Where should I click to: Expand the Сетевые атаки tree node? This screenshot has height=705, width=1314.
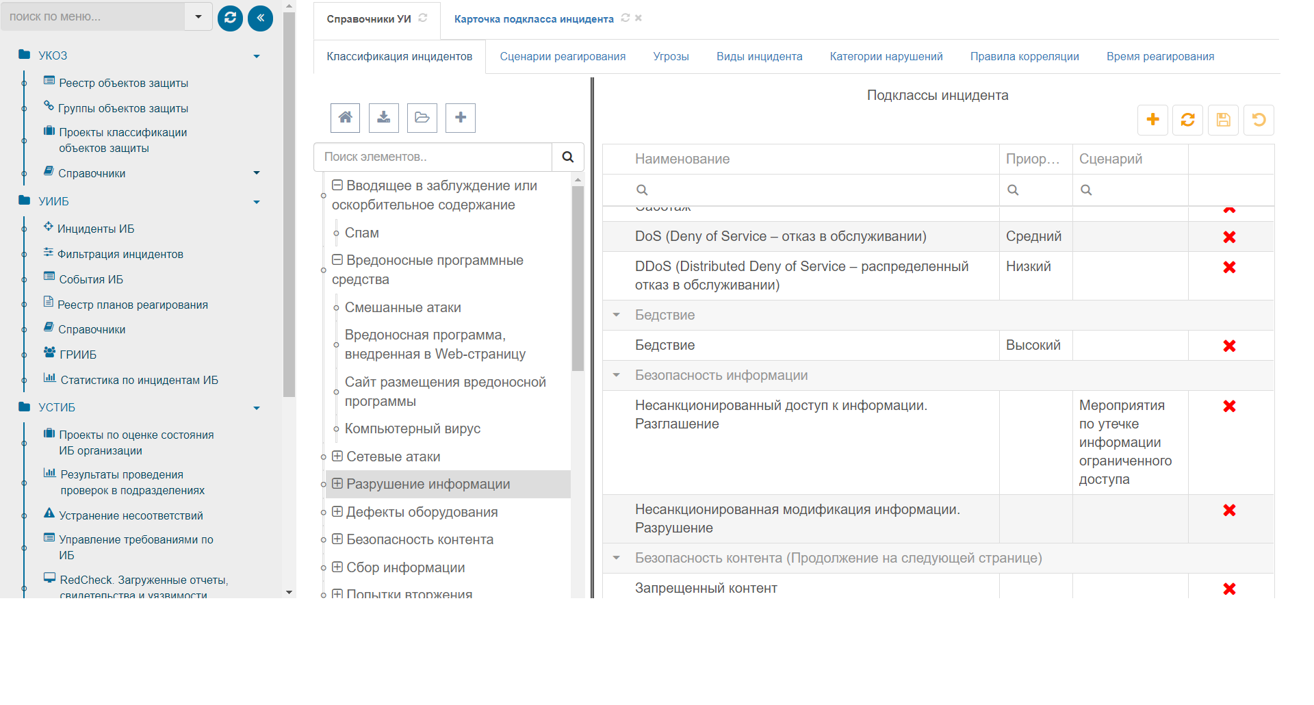pyautogui.click(x=337, y=456)
